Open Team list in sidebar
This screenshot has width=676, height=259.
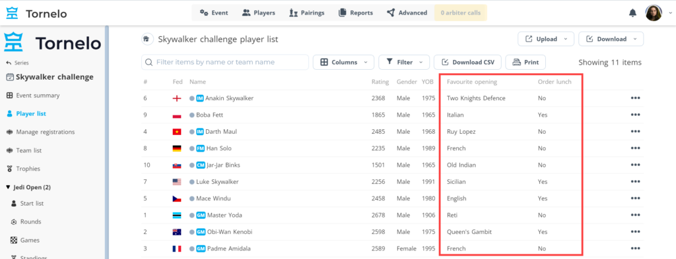click(x=24, y=150)
